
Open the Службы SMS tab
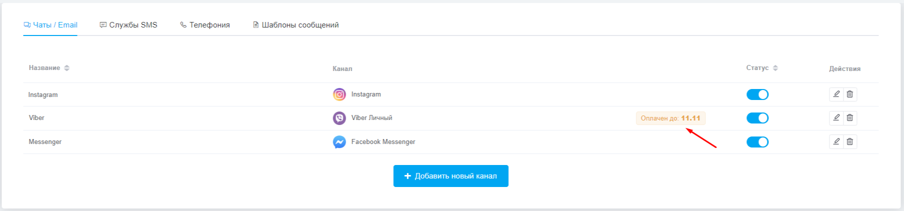(x=129, y=25)
